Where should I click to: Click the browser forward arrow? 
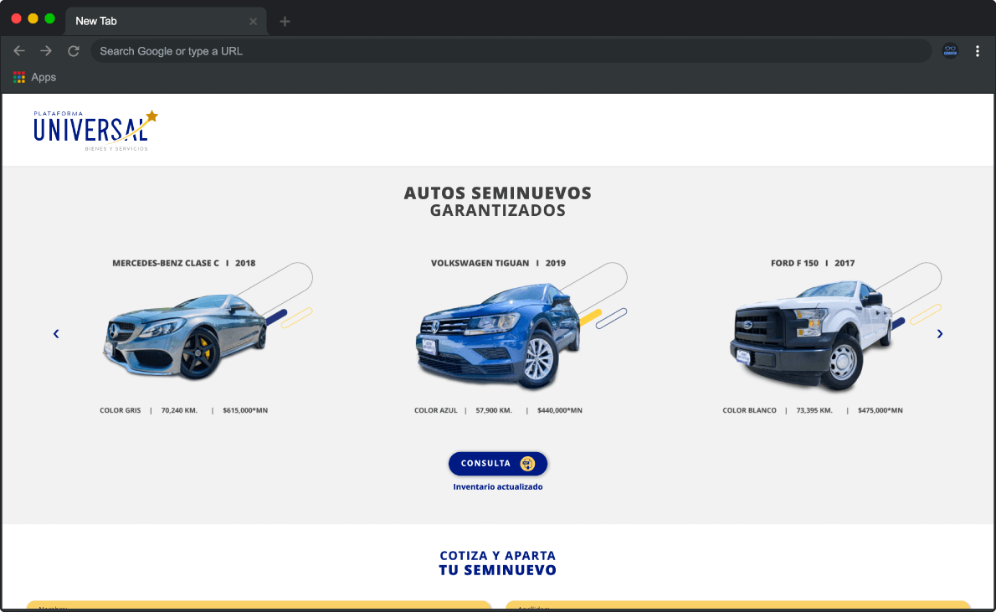tap(46, 51)
